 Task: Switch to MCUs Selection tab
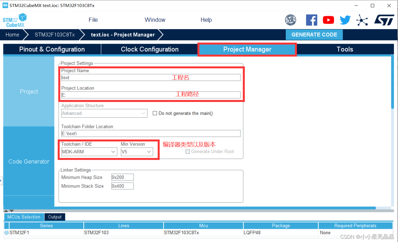coord(24,217)
